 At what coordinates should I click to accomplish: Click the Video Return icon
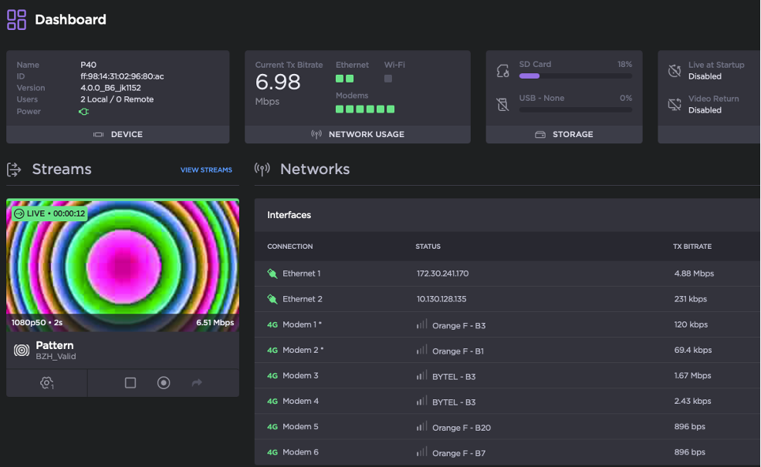pos(674,104)
